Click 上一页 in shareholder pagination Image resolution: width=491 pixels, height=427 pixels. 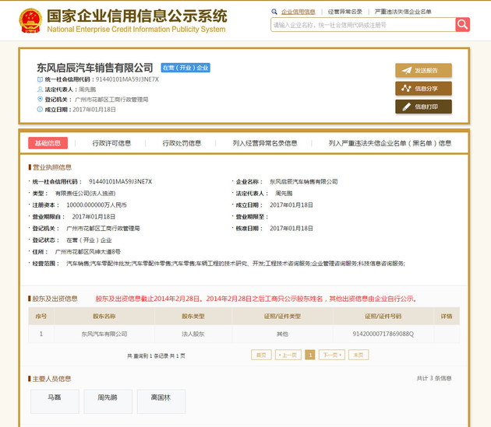(x=288, y=355)
